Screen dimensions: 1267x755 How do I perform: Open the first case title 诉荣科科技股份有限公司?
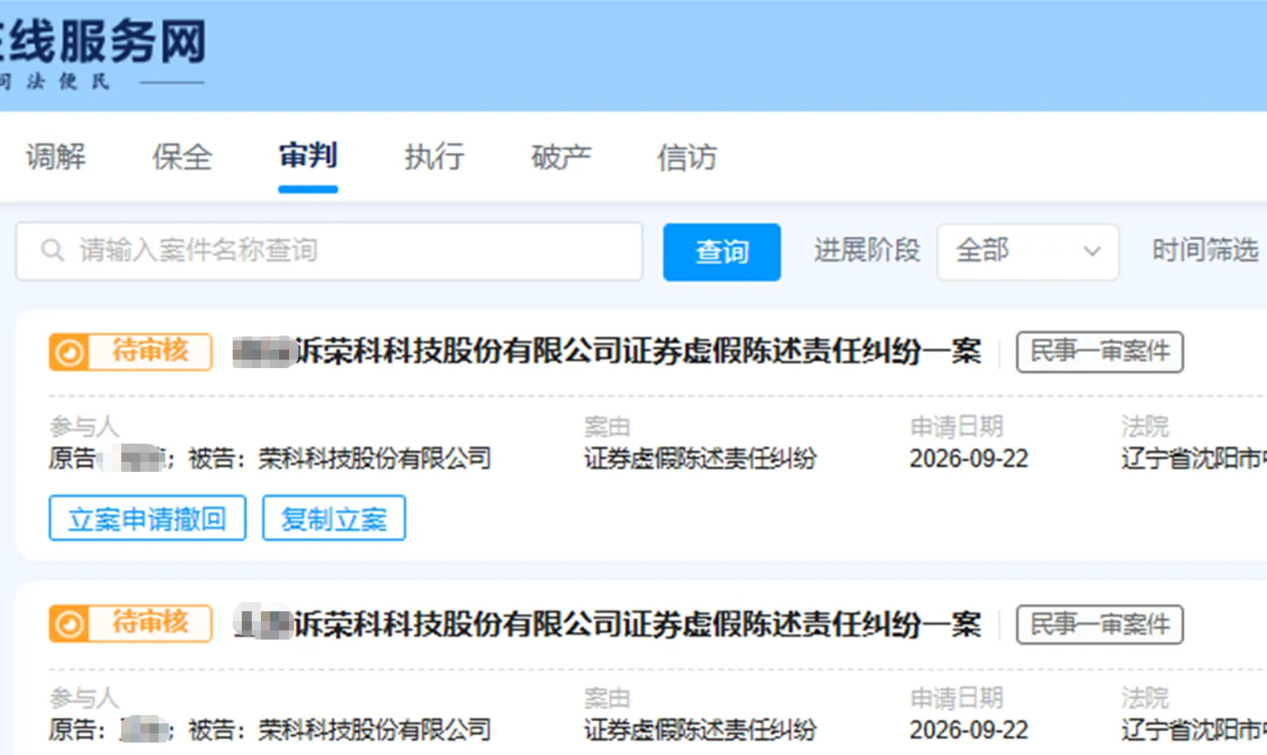pos(606,351)
